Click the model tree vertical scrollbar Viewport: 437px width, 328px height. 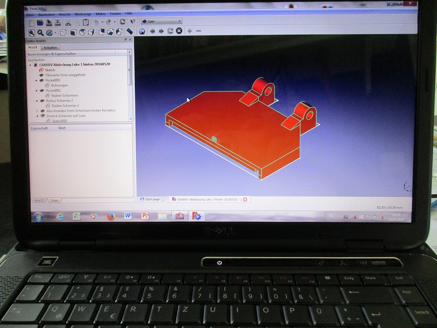pyautogui.click(x=130, y=76)
